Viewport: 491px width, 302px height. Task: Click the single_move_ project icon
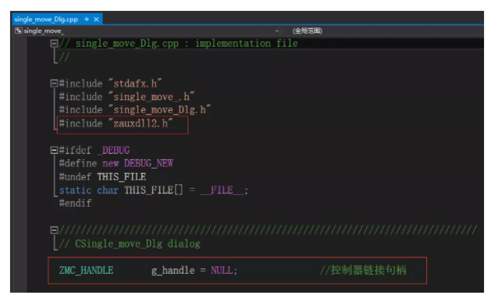pyautogui.click(x=18, y=30)
